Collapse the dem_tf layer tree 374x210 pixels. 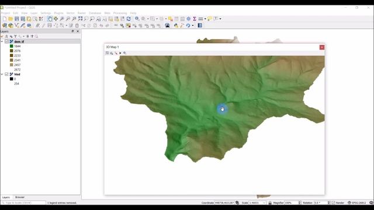pyautogui.click(x=2, y=41)
